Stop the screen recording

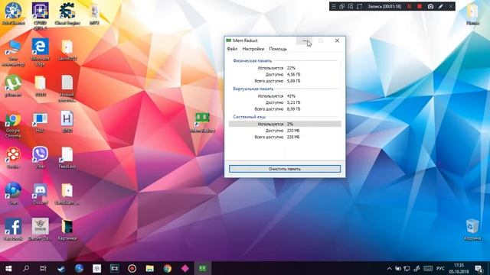click(x=420, y=6)
